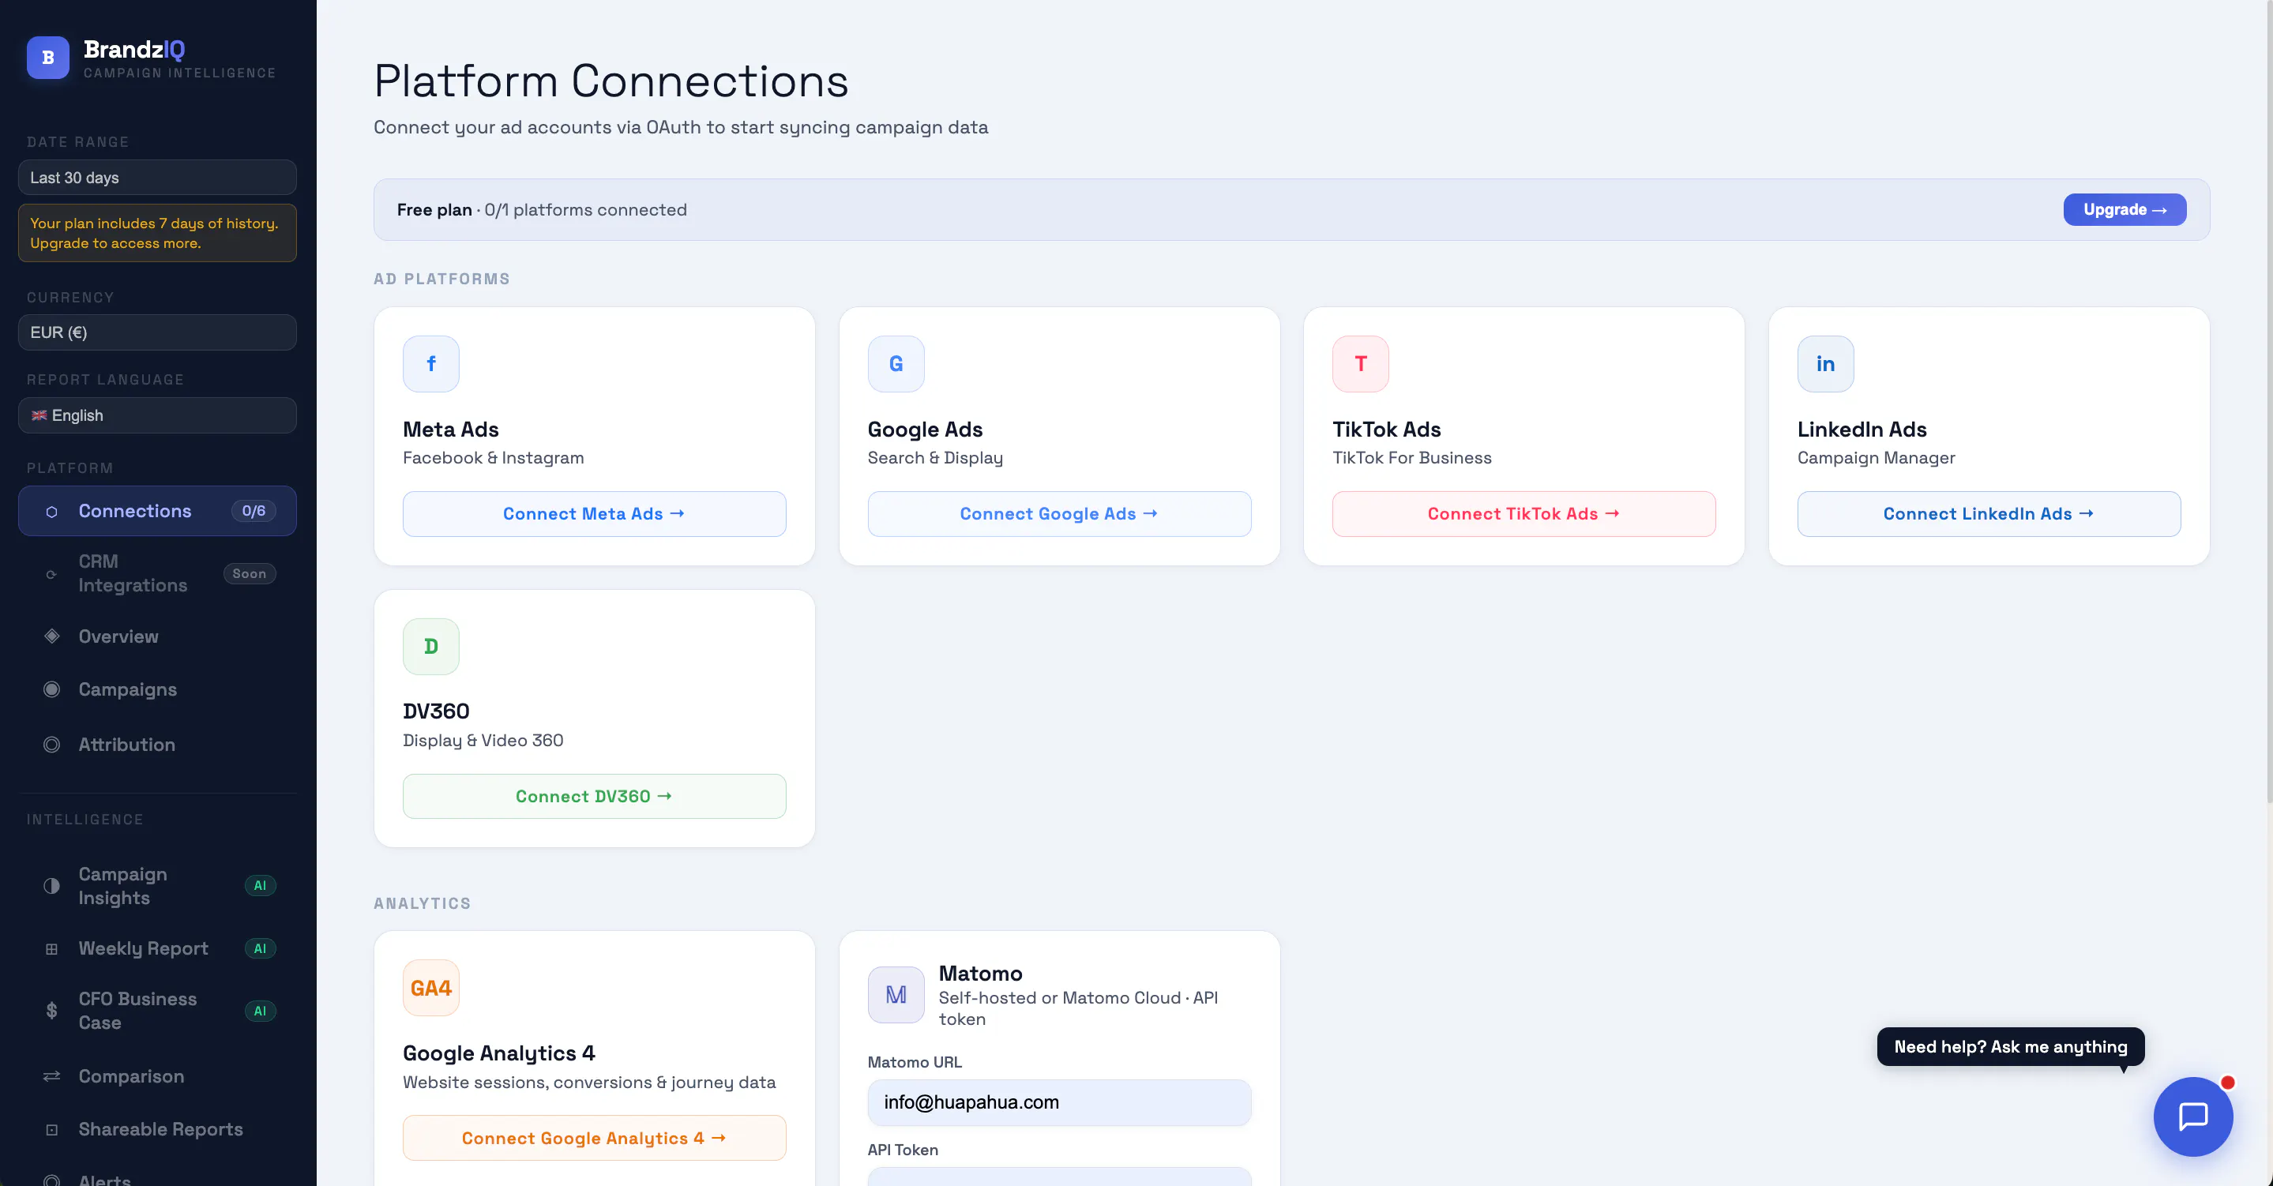Click the AI badge beside Campaign Insights
The width and height of the screenshot is (2273, 1186).
[x=259, y=885]
